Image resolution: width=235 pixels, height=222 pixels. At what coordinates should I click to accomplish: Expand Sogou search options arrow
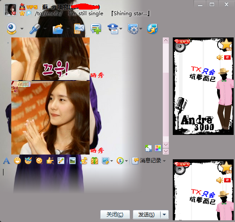[x=126, y=161]
